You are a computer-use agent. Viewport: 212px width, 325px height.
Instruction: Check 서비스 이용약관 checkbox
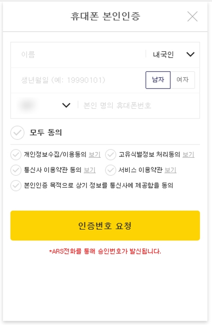pyautogui.click(x=111, y=170)
